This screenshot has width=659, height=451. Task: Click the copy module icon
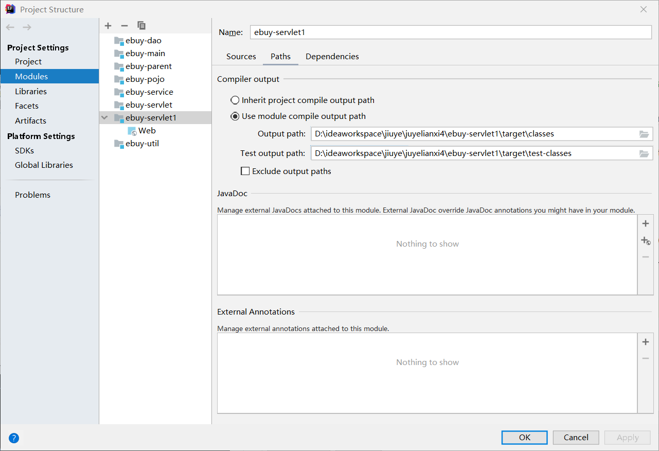[141, 26]
